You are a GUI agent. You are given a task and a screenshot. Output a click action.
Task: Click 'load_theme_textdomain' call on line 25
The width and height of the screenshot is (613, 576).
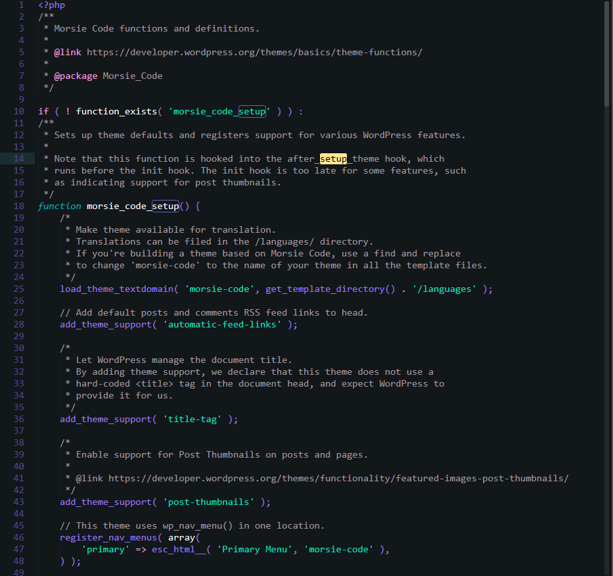coord(116,289)
